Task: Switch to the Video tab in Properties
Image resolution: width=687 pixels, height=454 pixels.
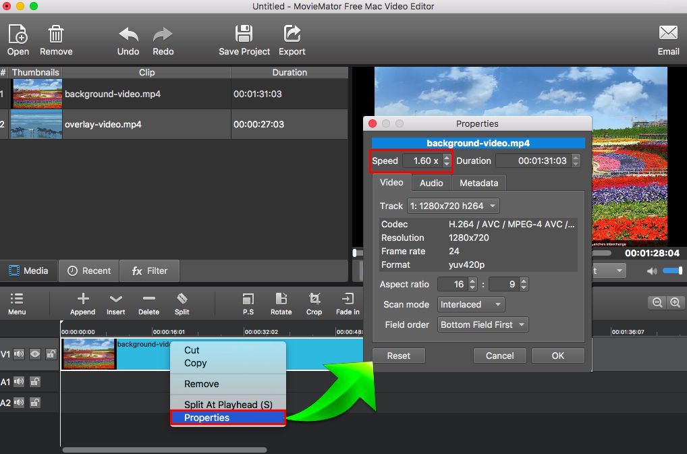Action: click(x=391, y=183)
